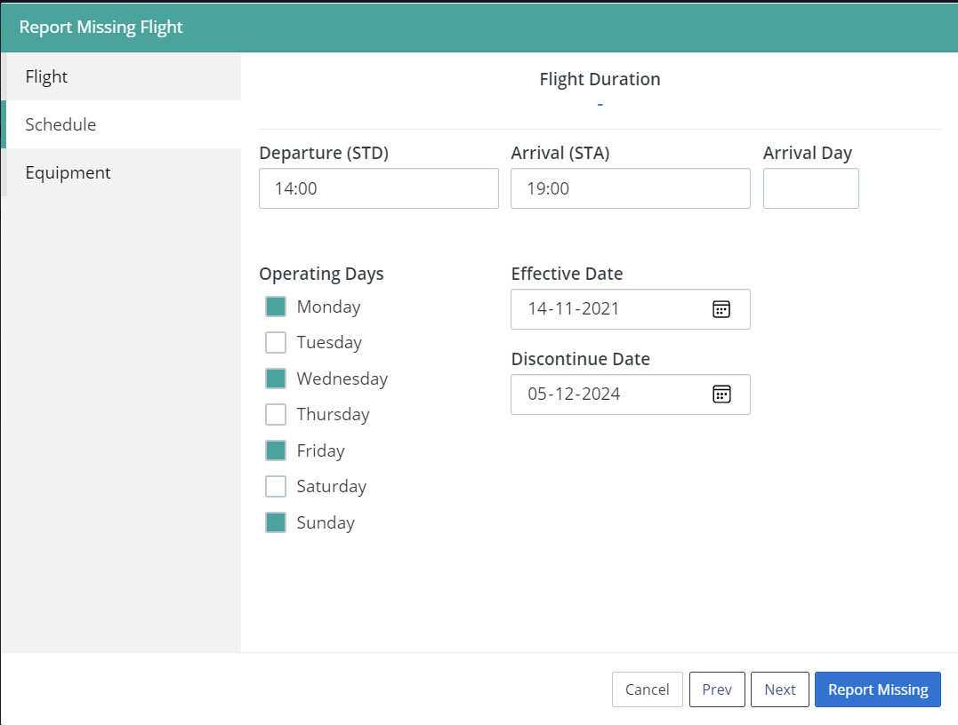This screenshot has width=958, height=725.
Task: Edit the Departure (STD) time field
Action: point(378,188)
